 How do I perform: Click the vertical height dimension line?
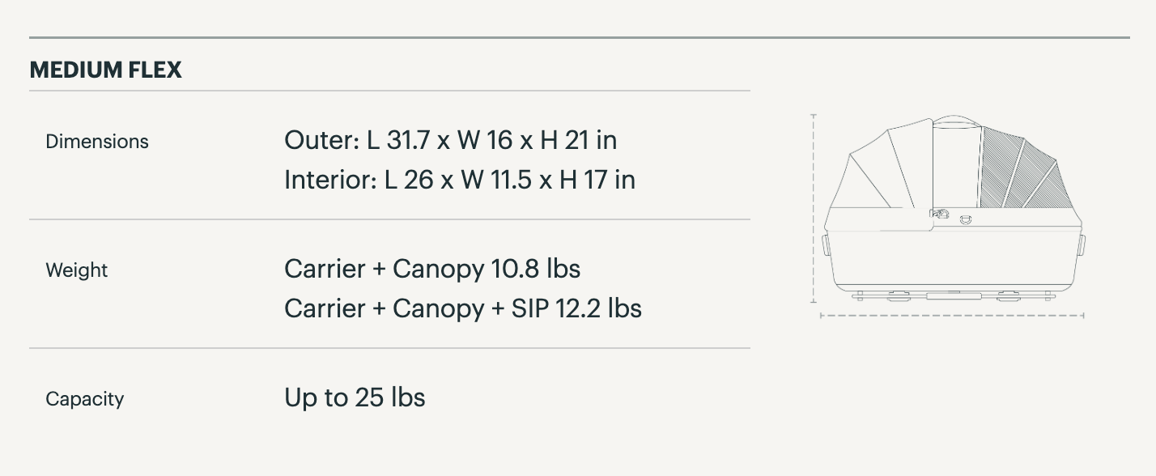(814, 209)
